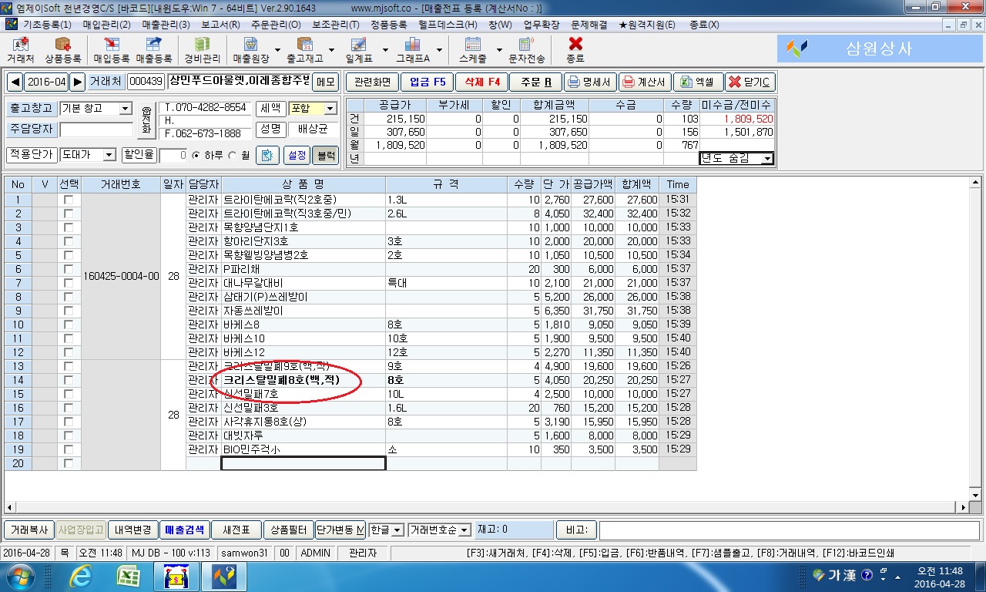
Task: Click the 전화 phone button
Action: [147, 120]
